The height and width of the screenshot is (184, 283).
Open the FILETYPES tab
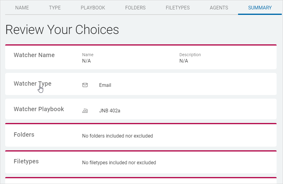(x=178, y=8)
